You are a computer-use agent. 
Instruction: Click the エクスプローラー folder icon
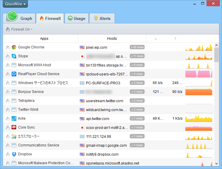pyautogui.click(x=14, y=136)
